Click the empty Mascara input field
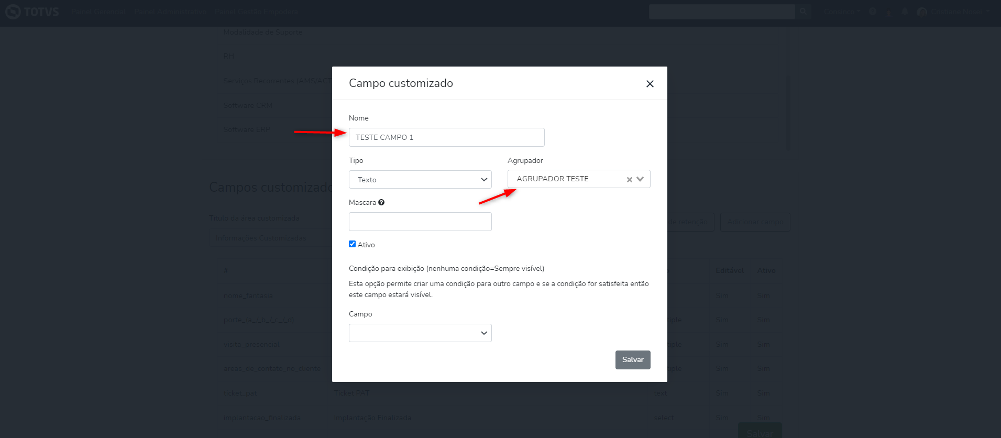The width and height of the screenshot is (1001, 438). [x=420, y=222]
